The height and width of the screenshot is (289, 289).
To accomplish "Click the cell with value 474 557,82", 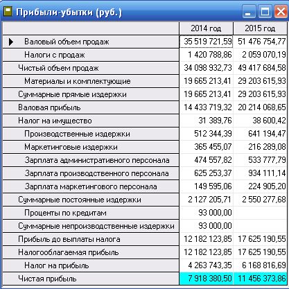I will [206, 160].
